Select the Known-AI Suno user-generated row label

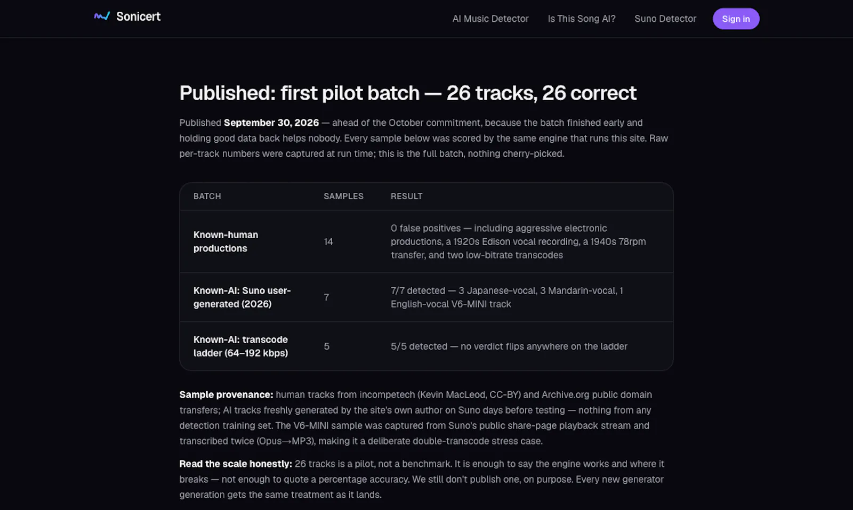point(242,297)
